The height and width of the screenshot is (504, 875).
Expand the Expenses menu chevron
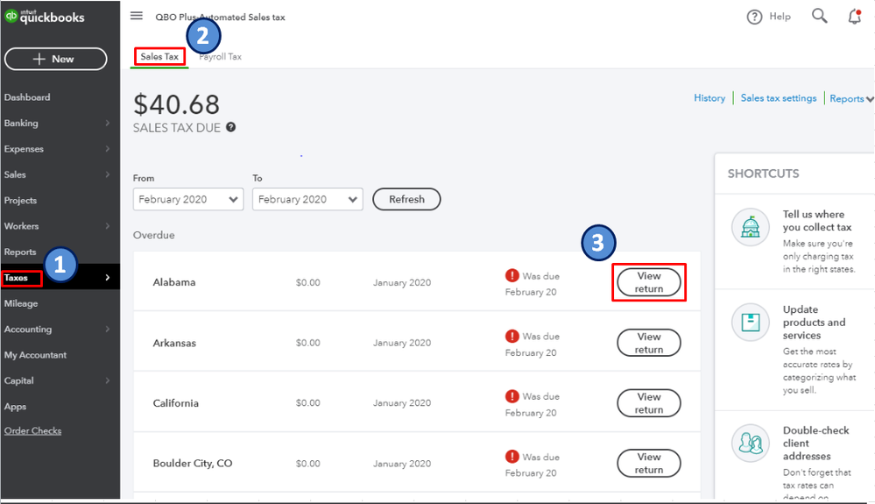[x=108, y=148]
